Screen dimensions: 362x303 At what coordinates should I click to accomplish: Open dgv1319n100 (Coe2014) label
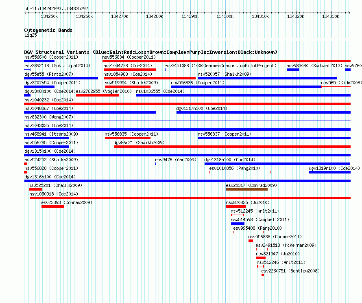(334, 168)
